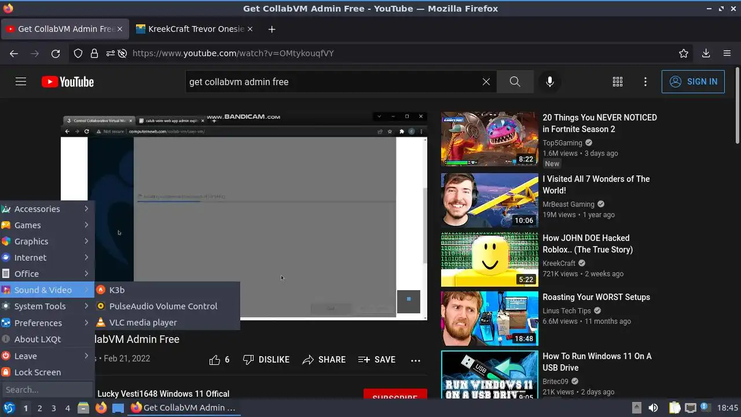Open How JOHN DOE Hacked Roblox thumbnail
This screenshot has width=741, height=417.
tap(489, 259)
